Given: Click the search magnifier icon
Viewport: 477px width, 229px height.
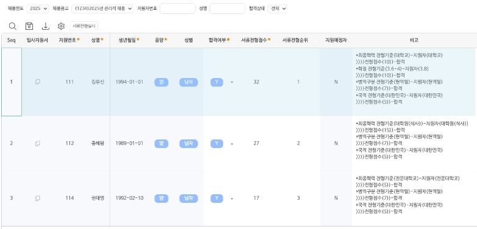Looking at the screenshot, I should tap(12, 26).
